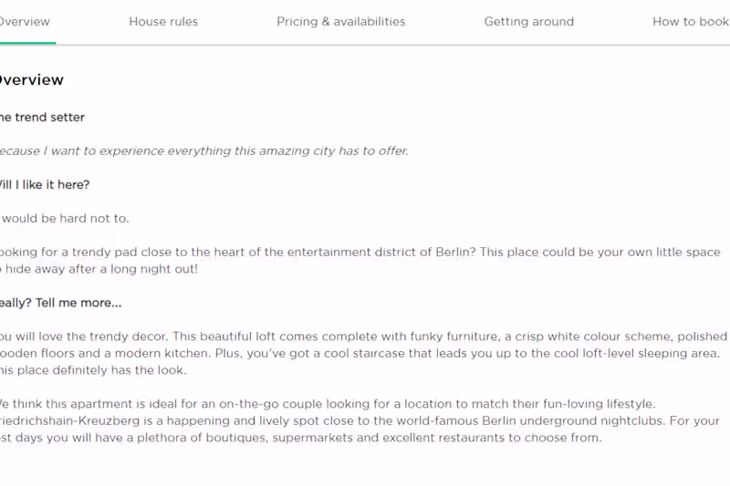Go to the Getting around tab
Image resolution: width=730 pixels, height=486 pixels.
(528, 22)
